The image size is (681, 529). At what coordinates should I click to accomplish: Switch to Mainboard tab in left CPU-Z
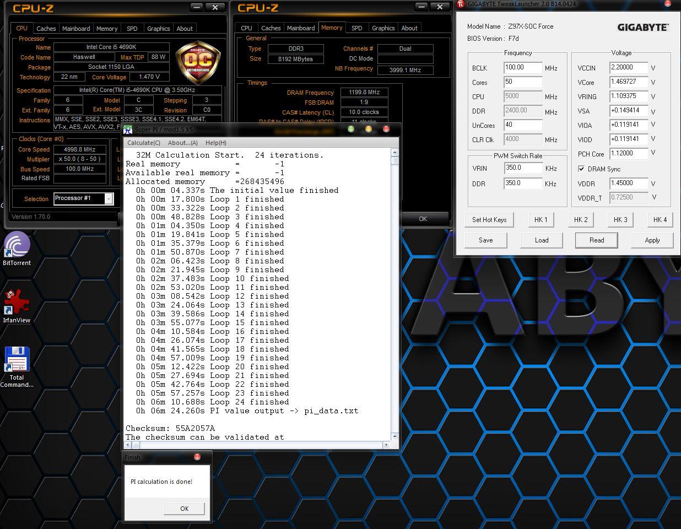click(76, 29)
